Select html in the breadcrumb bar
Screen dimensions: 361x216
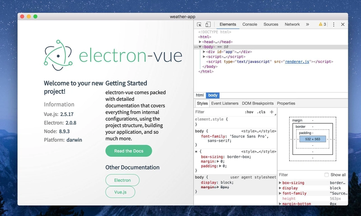(x=199, y=95)
